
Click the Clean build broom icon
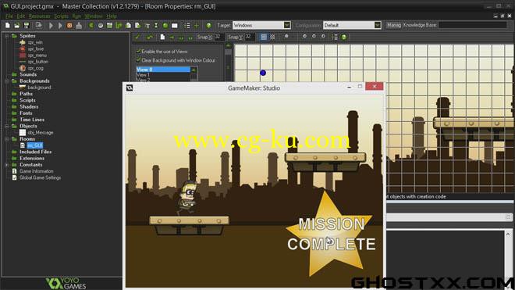point(79,25)
